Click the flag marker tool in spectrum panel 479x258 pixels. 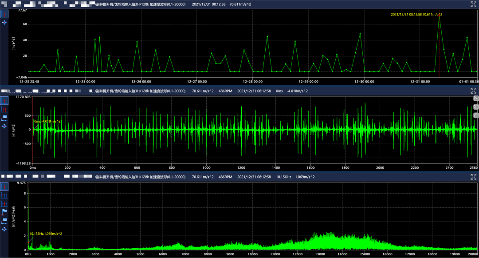click(x=4, y=212)
